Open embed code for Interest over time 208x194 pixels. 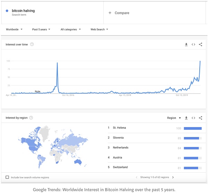(193, 45)
